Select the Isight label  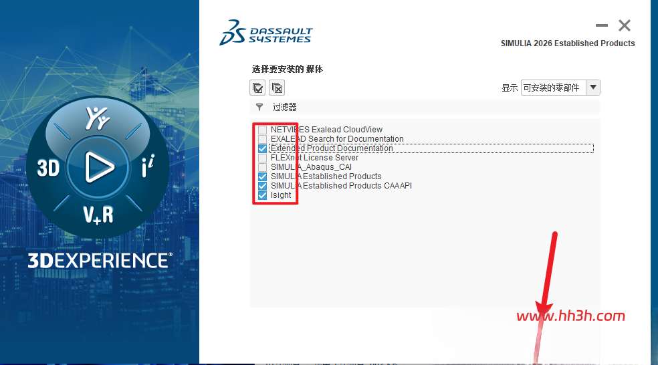[x=281, y=195]
